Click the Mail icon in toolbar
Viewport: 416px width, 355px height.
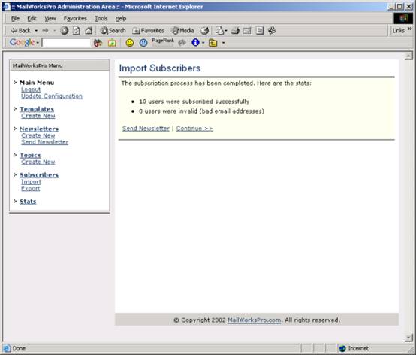(219, 31)
